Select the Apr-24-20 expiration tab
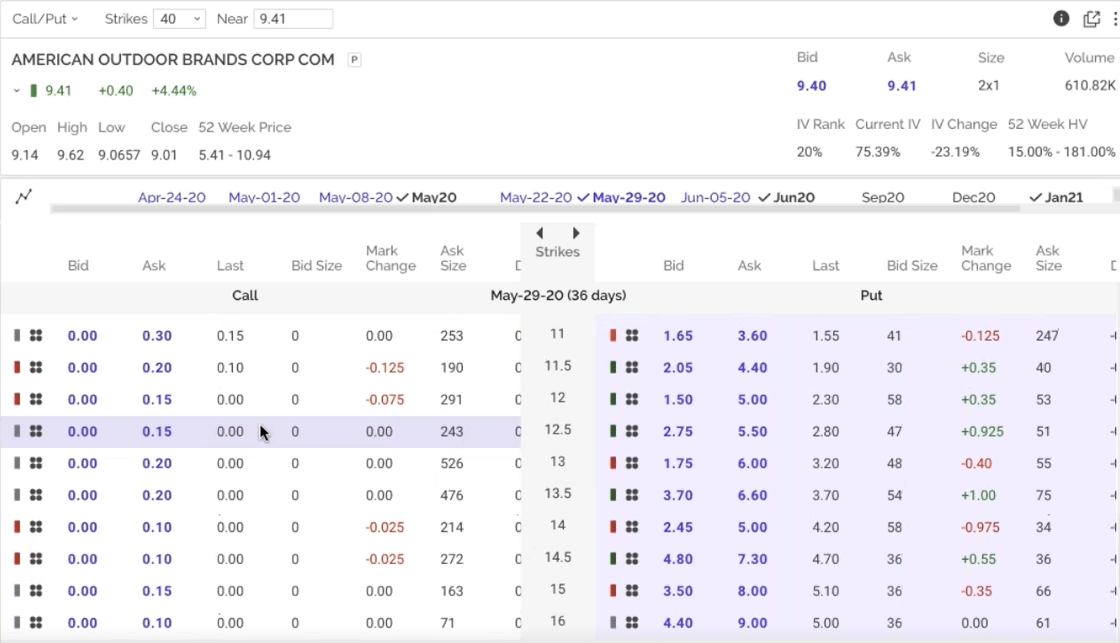 point(172,197)
